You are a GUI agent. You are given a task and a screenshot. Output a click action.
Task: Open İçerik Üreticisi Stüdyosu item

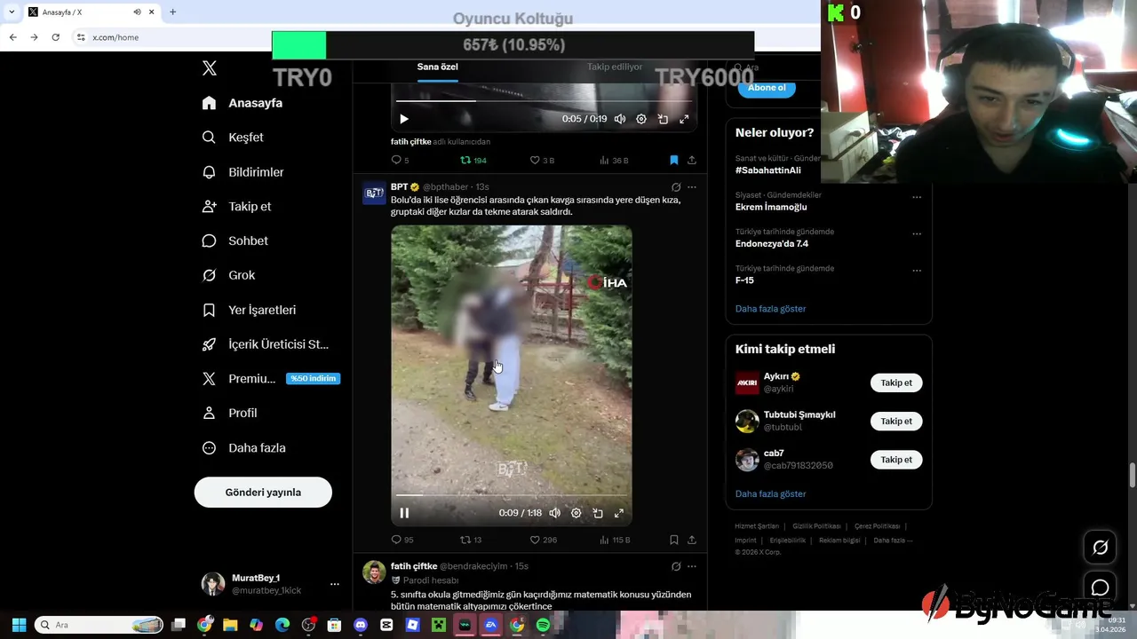(x=265, y=344)
